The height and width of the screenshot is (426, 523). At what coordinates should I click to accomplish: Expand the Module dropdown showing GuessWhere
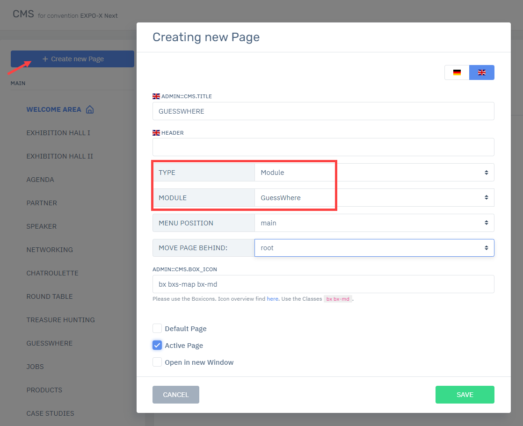coord(374,198)
